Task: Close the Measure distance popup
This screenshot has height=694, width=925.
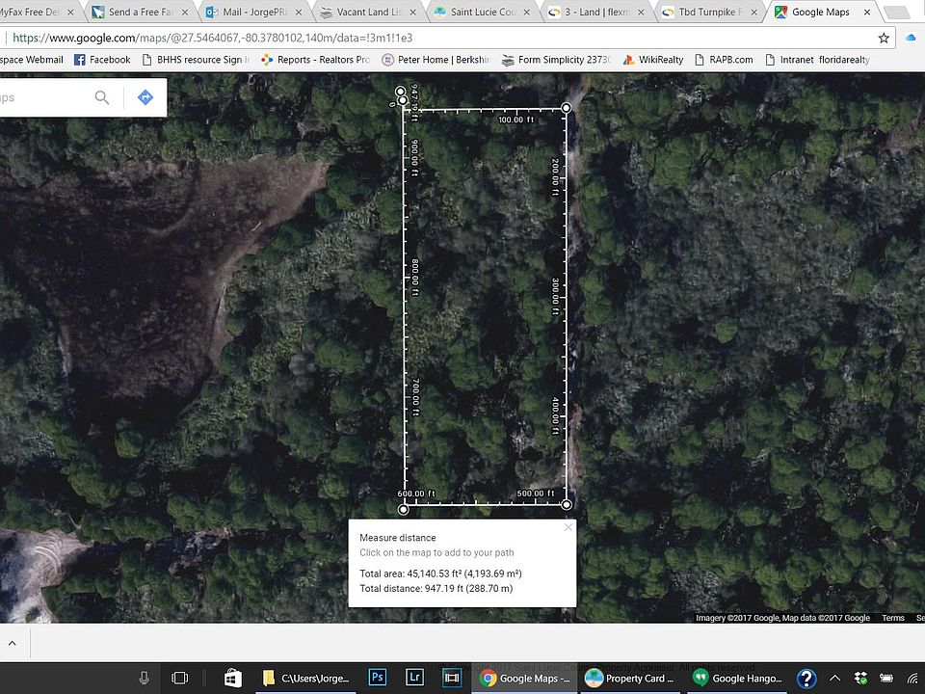Action: pos(568,527)
